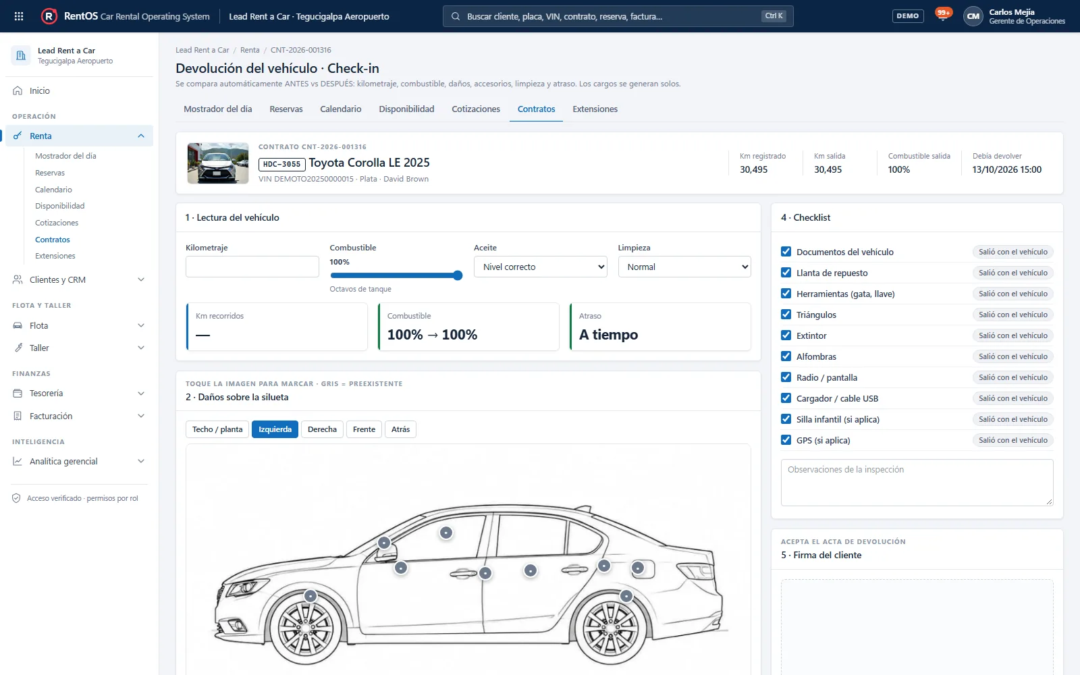Click the Inicio home icon
Viewport: 1080px width, 675px height.
(x=18, y=90)
